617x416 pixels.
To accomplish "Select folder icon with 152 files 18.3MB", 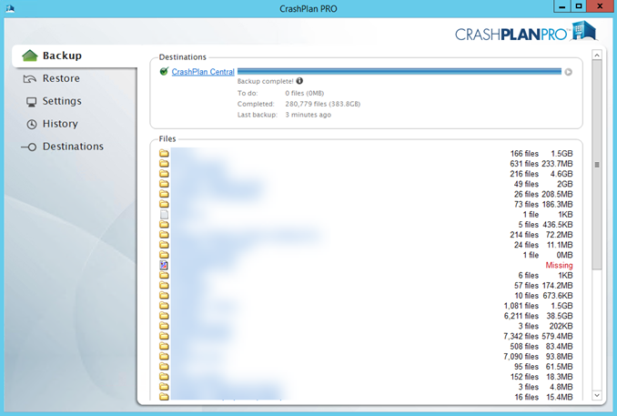I will coord(164,377).
